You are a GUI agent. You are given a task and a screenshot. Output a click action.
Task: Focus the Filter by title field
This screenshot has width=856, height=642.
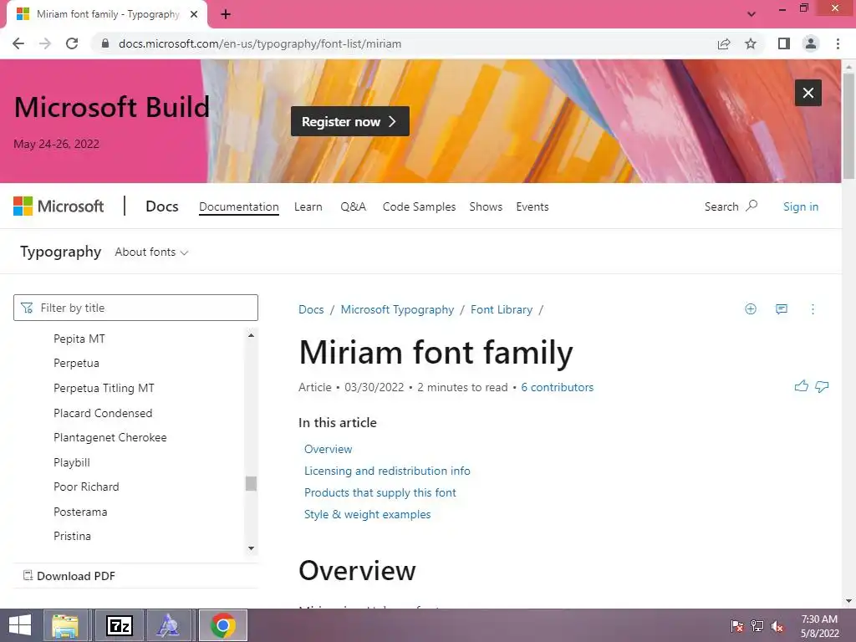pyautogui.click(x=135, y=308)
